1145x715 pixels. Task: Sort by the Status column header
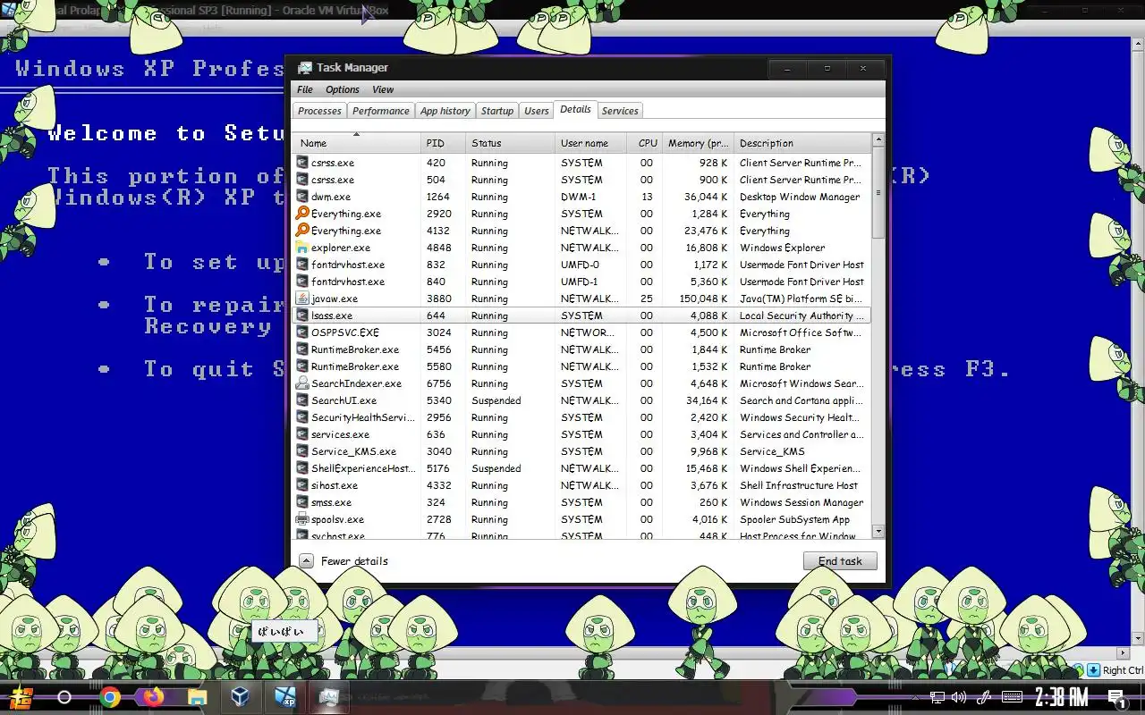click(511, 143)
